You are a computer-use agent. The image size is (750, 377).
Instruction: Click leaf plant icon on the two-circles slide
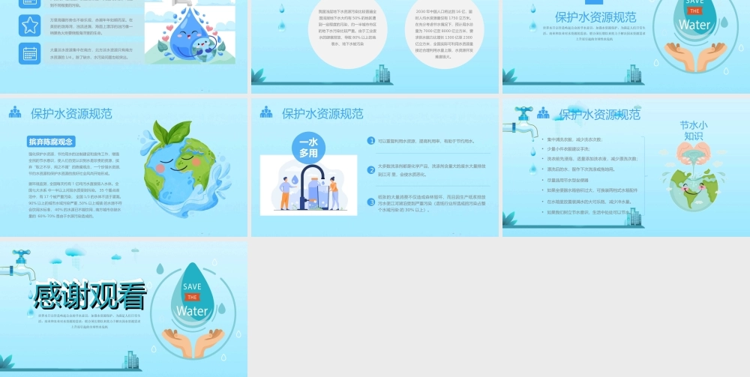pyautogui.click(x=259, y=76)
